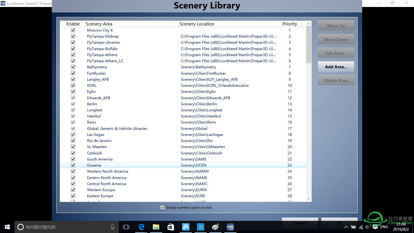Viewport: 414px width, 233px height.
Task: Select the Istanbul scenery entry
Action: pyautogui.click(x=94, y=116)
